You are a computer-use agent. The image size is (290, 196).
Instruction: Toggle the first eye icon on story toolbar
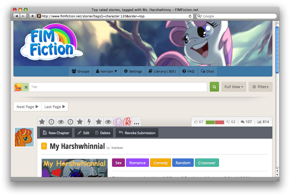point(61,122)
